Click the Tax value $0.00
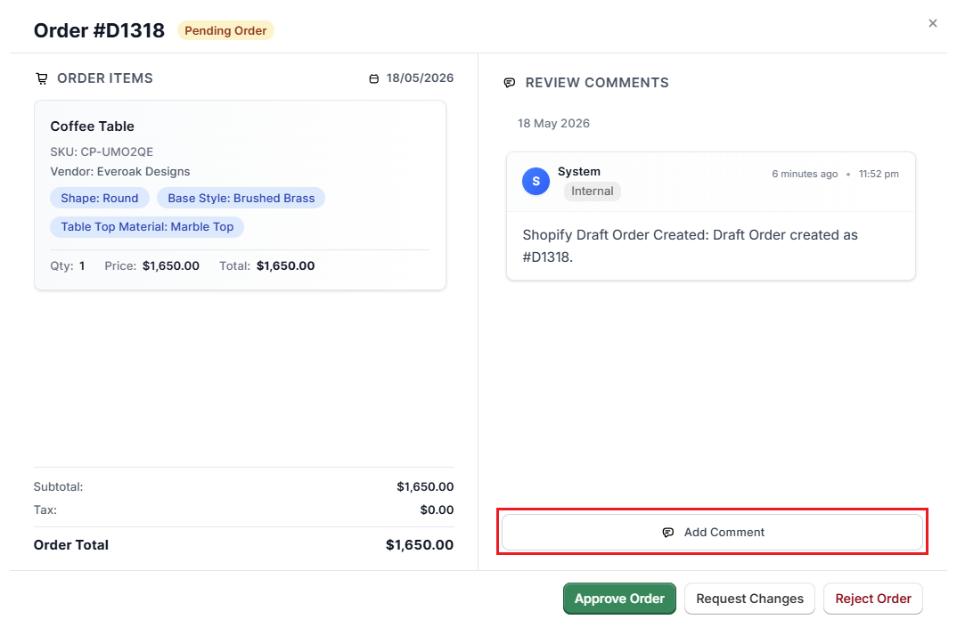Viewport: 957px width, 636px height. pos(437,510)
